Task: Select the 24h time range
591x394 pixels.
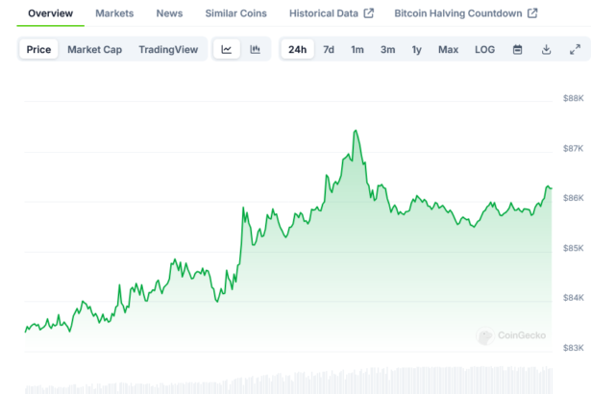Action: coord(298,49)
